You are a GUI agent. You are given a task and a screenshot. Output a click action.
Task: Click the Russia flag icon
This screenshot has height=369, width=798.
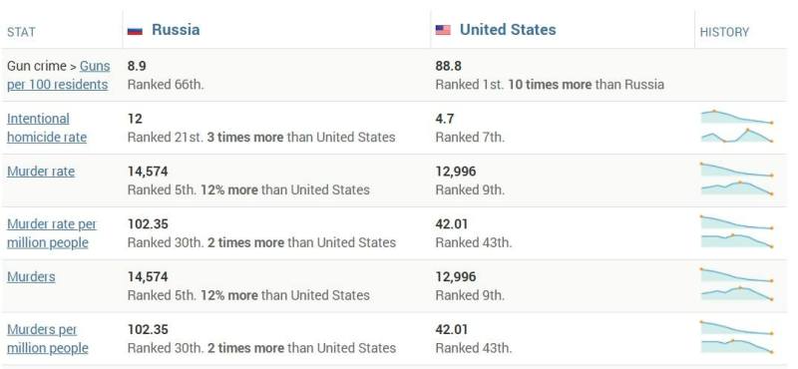tap(135, 31)
